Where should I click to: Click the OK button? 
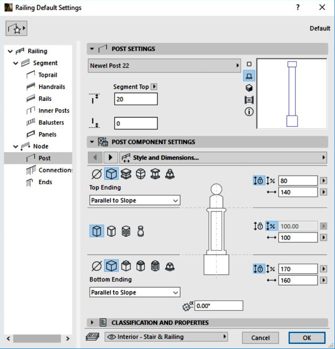click(307, 338)
